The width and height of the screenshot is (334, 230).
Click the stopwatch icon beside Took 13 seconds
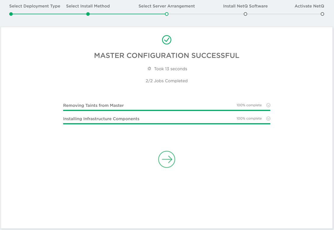click(149, 69)
